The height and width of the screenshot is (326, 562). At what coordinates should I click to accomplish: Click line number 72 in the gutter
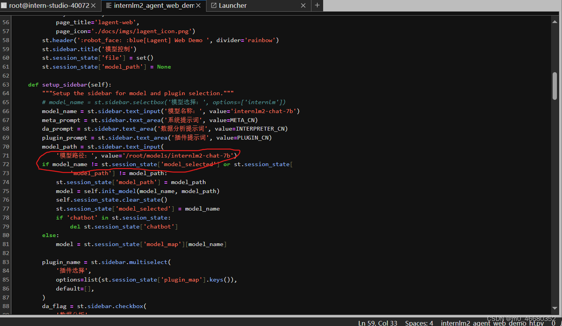click(5, 164)
